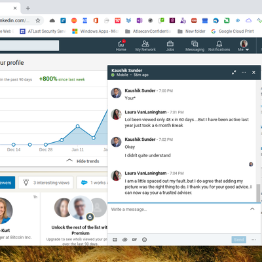
Task: Click the small read-receipt avatar
Action: 251,164
